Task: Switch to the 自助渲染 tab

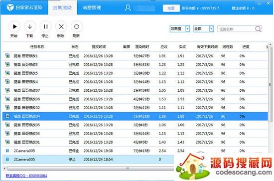Action: (x=62, y=7)
